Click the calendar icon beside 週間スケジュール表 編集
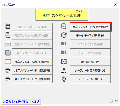The width and height of the screenshot is (120, 106). click(x=8, y=26)
